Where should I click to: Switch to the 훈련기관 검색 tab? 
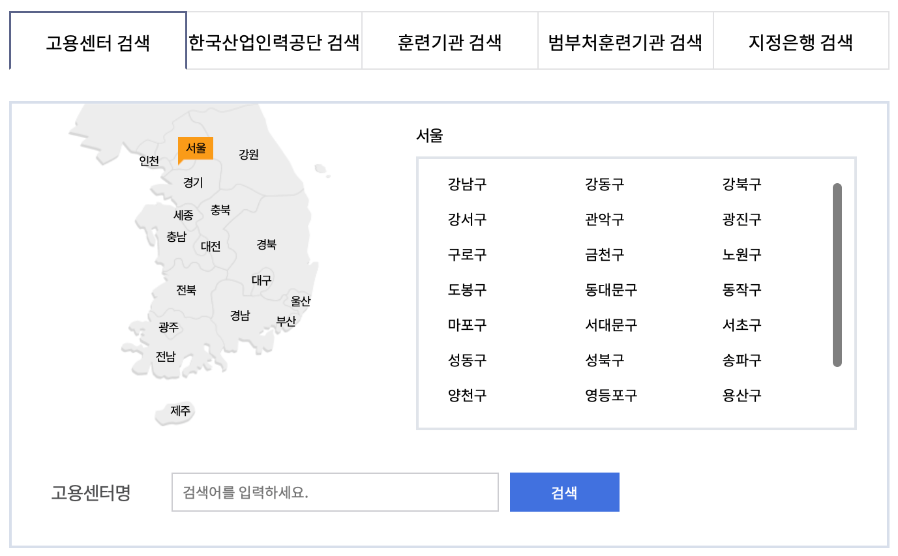pos(449,40)
